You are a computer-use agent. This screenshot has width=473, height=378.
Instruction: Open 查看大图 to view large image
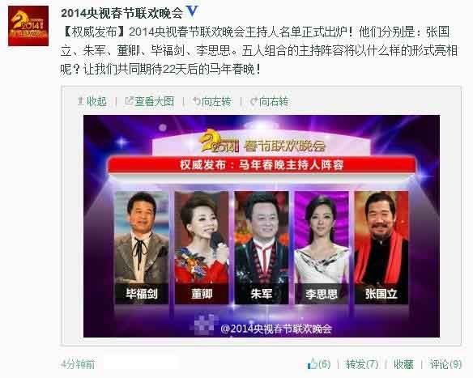click(x=150, y=101)
